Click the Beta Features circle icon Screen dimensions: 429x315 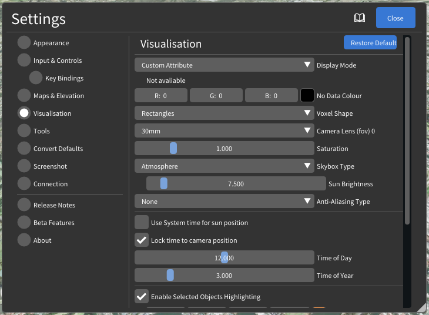pos(24,223)
